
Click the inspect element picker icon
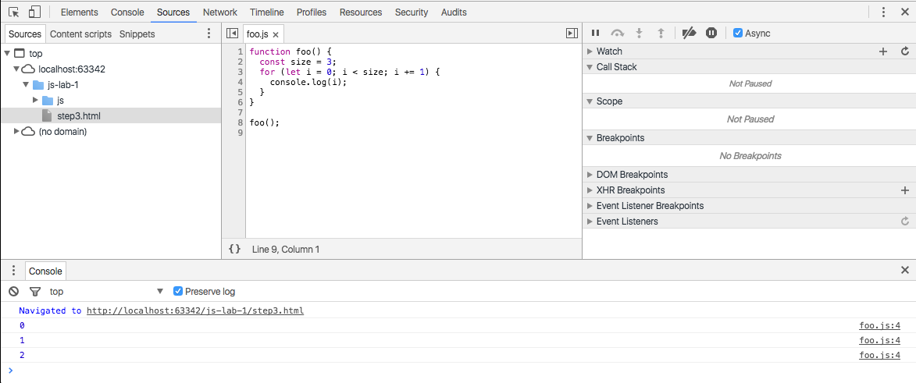tap(14, 12)
